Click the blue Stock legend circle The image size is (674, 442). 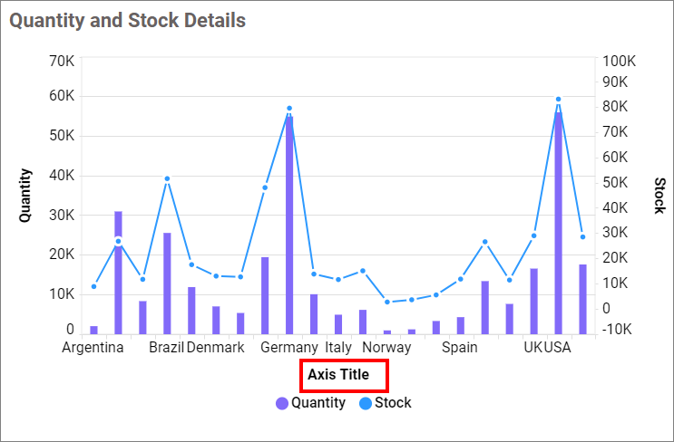[366, 403]
